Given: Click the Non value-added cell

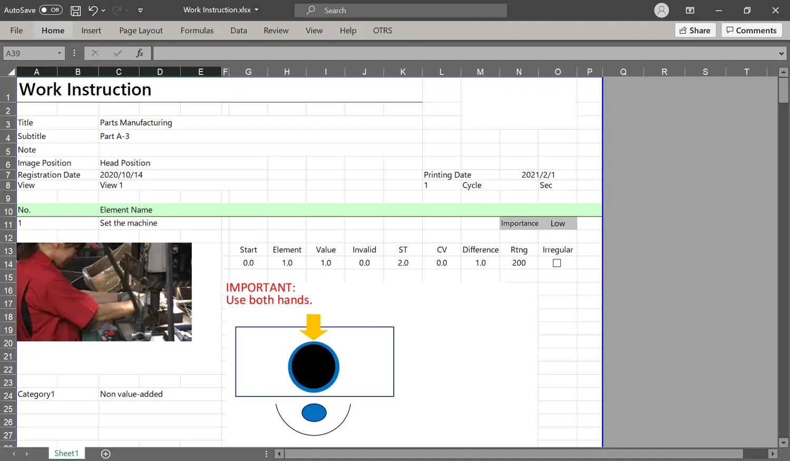Looking at the screenshot, I should coord(131,394).
